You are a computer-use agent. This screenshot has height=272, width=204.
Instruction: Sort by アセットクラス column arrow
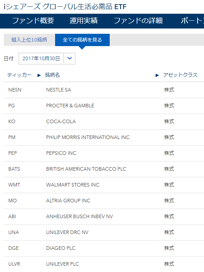pos(157,75)
